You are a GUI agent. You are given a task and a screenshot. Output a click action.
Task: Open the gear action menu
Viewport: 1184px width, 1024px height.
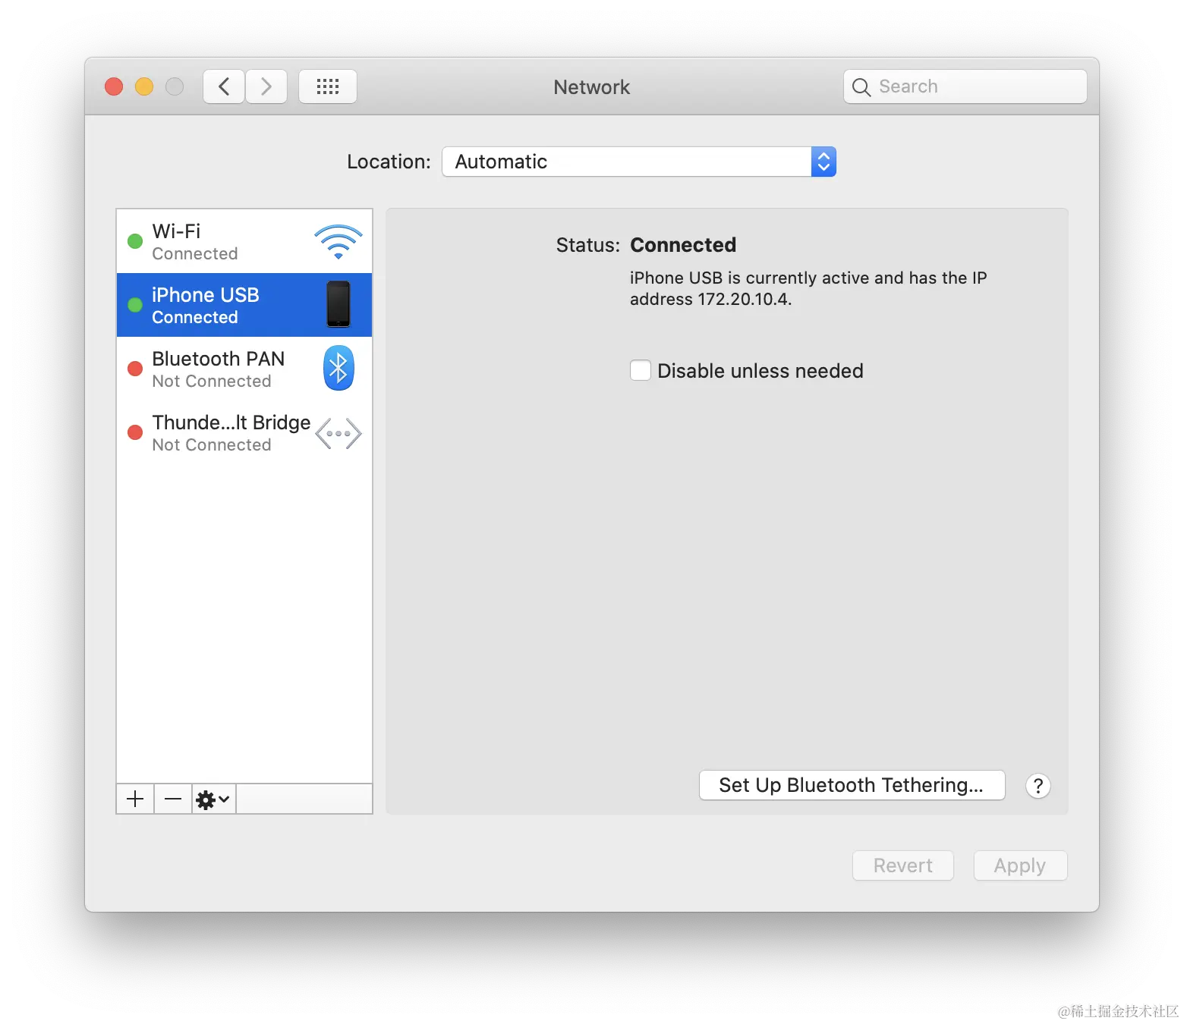tap(213, 799)
